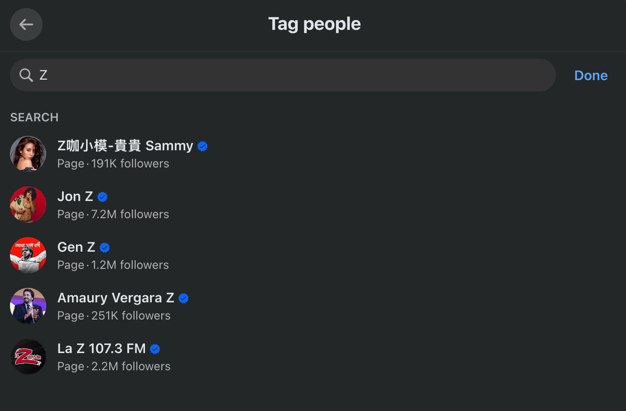
Task: Click the back arrow button
Action: coord(26,24)
